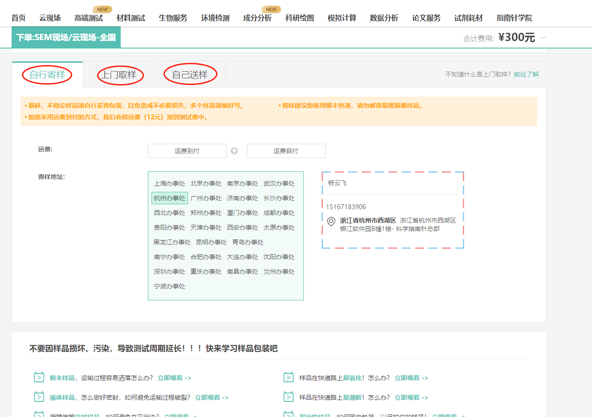Select the 运费到付 freight option

pos(187,150)
